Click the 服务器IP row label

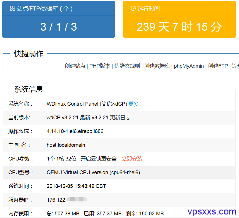[x=20, y=200]
